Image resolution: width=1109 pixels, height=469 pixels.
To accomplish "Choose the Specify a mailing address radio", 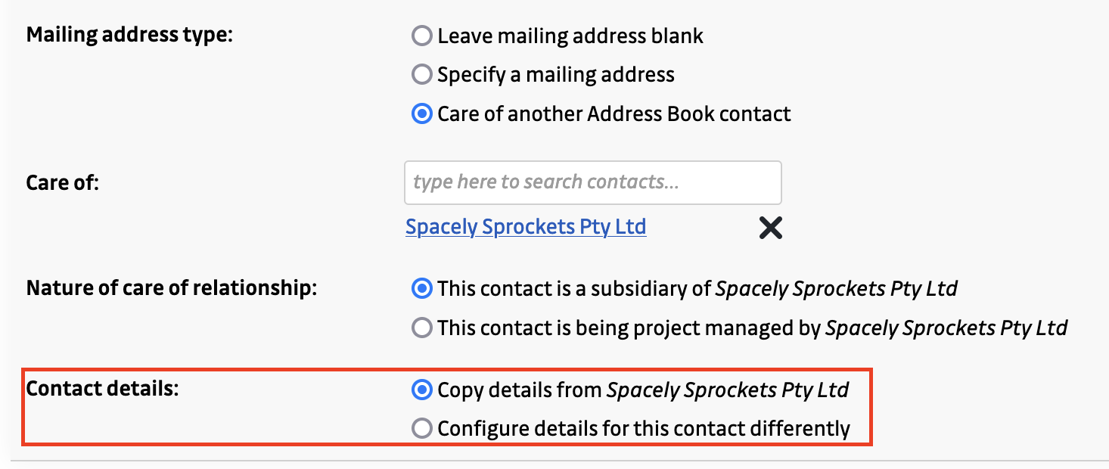I will (421, 75).
